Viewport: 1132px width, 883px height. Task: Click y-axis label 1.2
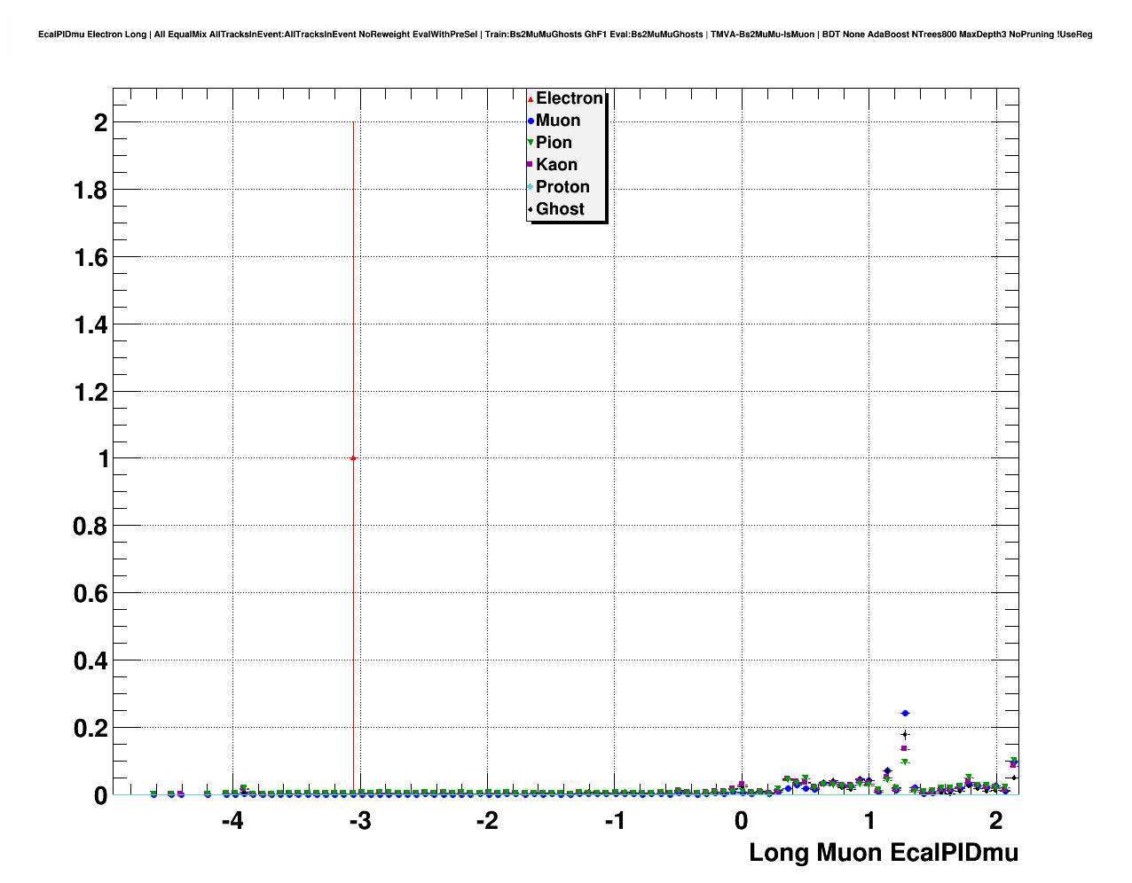click(x=90, y=393)
